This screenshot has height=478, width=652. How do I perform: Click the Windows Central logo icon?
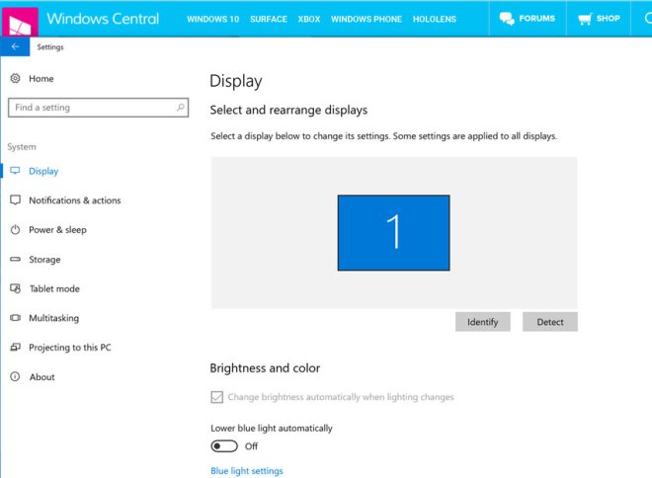20,22
